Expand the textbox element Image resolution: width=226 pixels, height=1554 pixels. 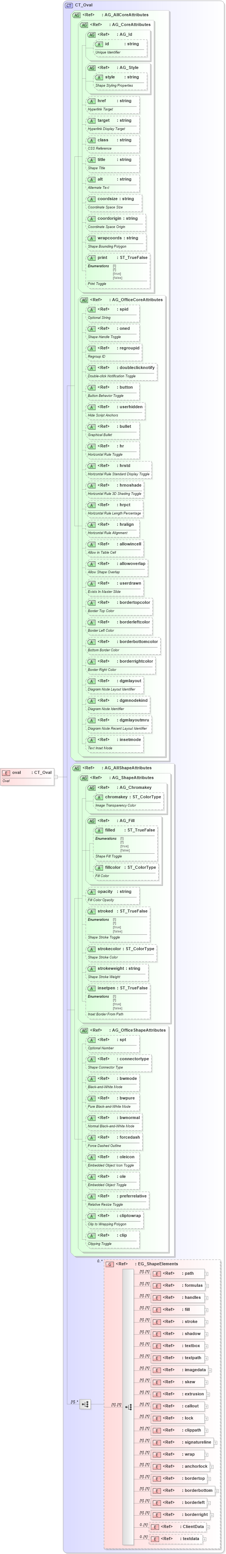207,1347
